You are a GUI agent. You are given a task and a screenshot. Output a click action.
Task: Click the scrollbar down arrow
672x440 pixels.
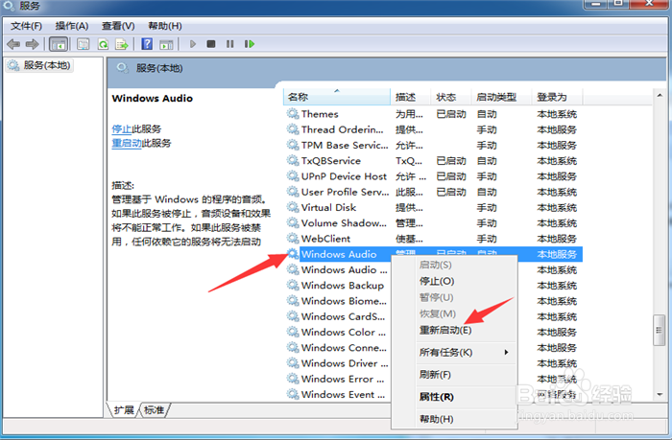pos(660,394)
